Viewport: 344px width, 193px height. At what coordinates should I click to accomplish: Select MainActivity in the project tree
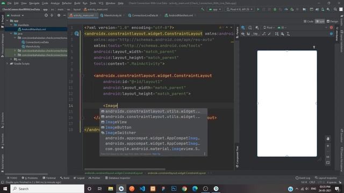coord(33,47)
